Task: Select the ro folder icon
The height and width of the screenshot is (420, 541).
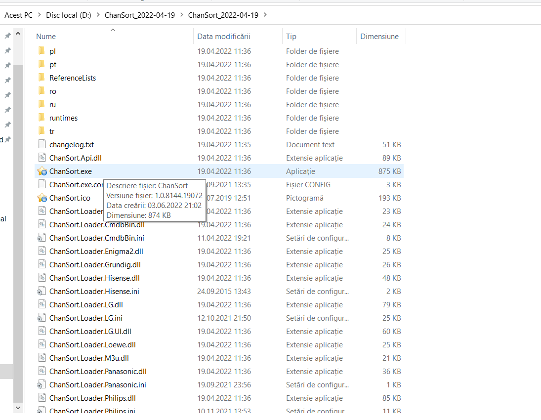Action: (x=42, y=91)
